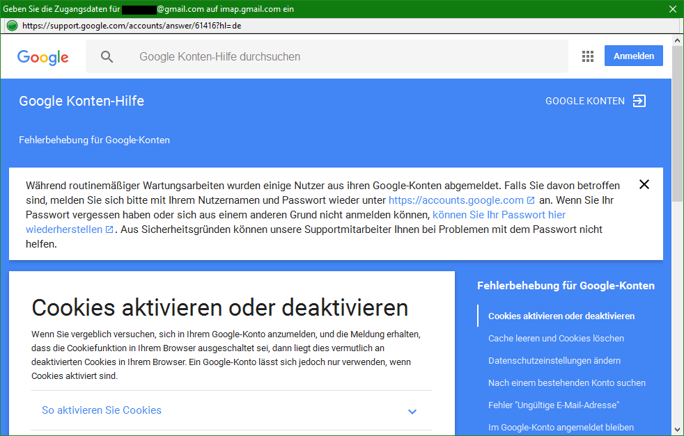Expand the So aktivieren Sie Cookies chevron

pos(412,411)
